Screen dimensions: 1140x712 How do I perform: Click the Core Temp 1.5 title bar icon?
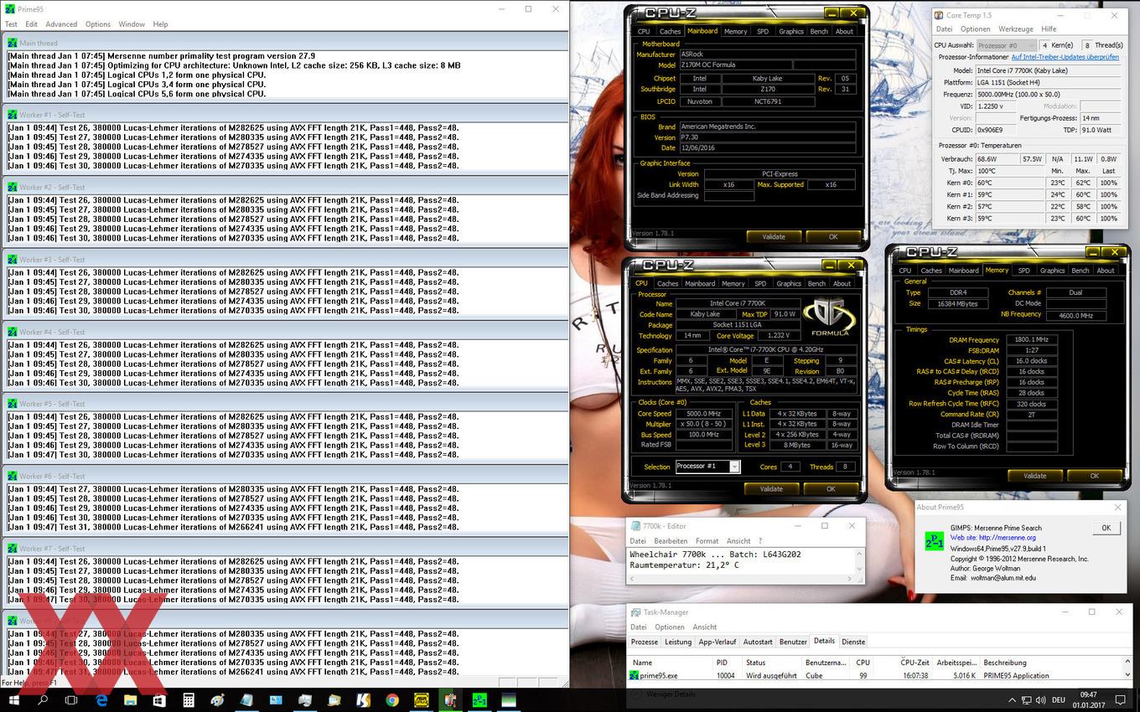coord(939,15)
